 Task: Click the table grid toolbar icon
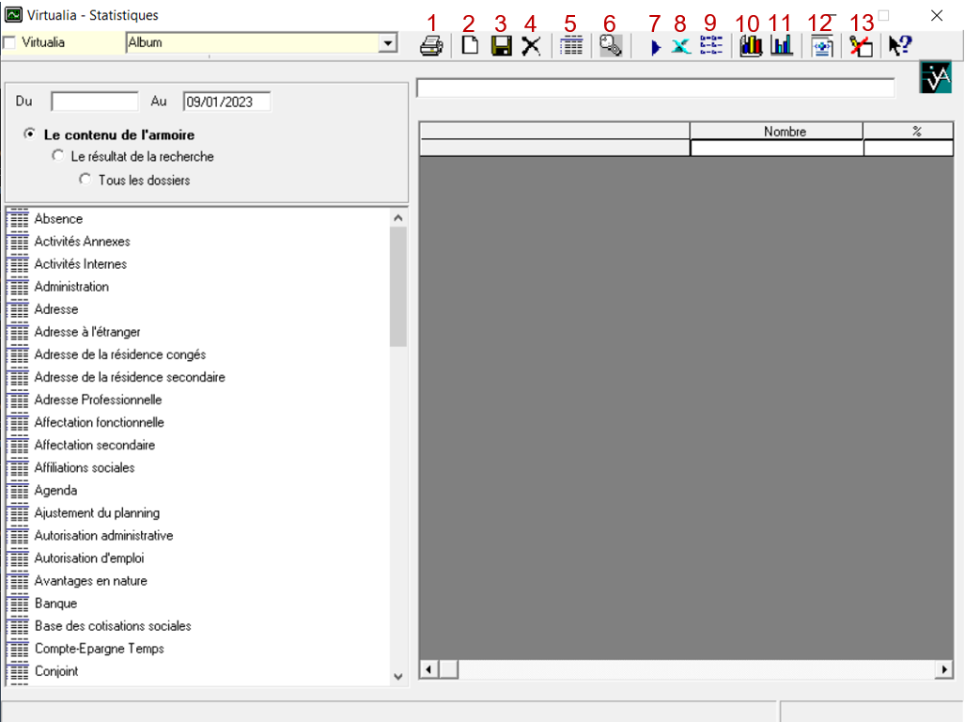(x=571, y=46)
